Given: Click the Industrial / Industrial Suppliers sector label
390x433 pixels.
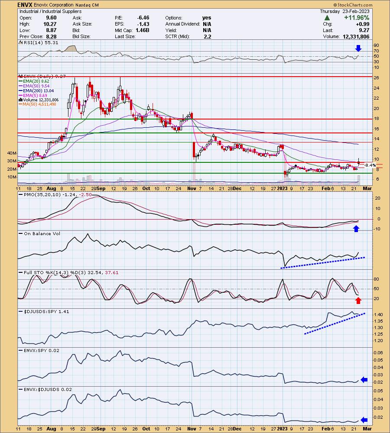Looking at the screenshot, I should click(x=51, y=11).
